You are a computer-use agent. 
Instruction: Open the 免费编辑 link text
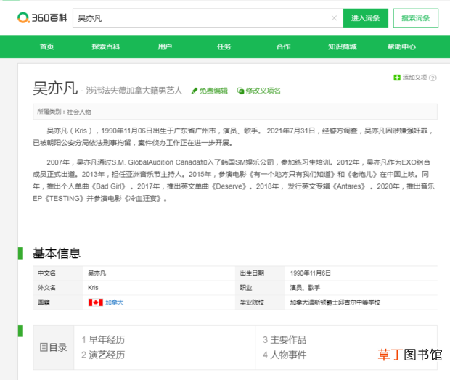click(x=213, y=91)
